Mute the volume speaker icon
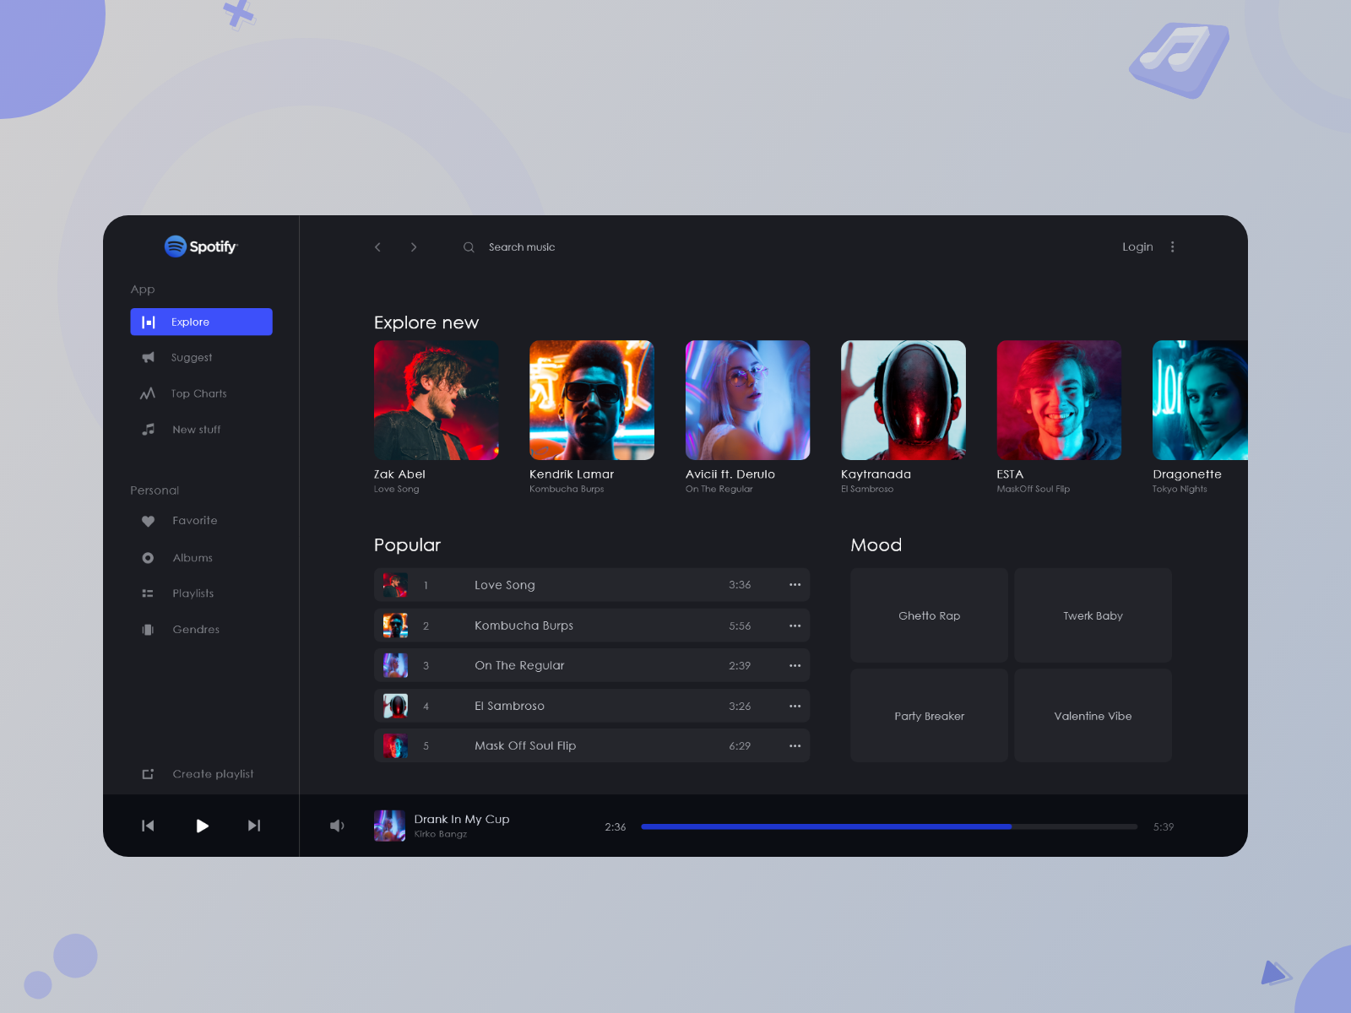This screenshot has width=1351, height=1013. pyautogui.click(x=337, y=826)
